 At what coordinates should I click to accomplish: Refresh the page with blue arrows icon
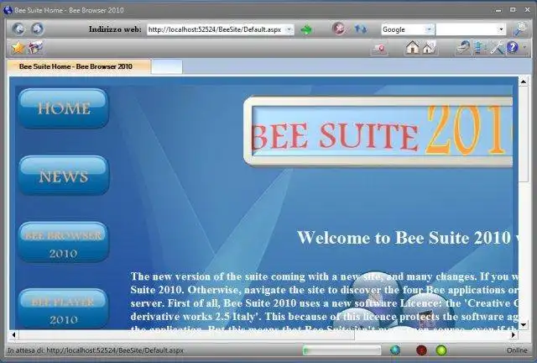[360, 29]
